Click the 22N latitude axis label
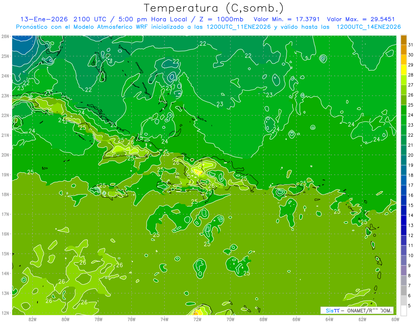 tap(6, 115)
